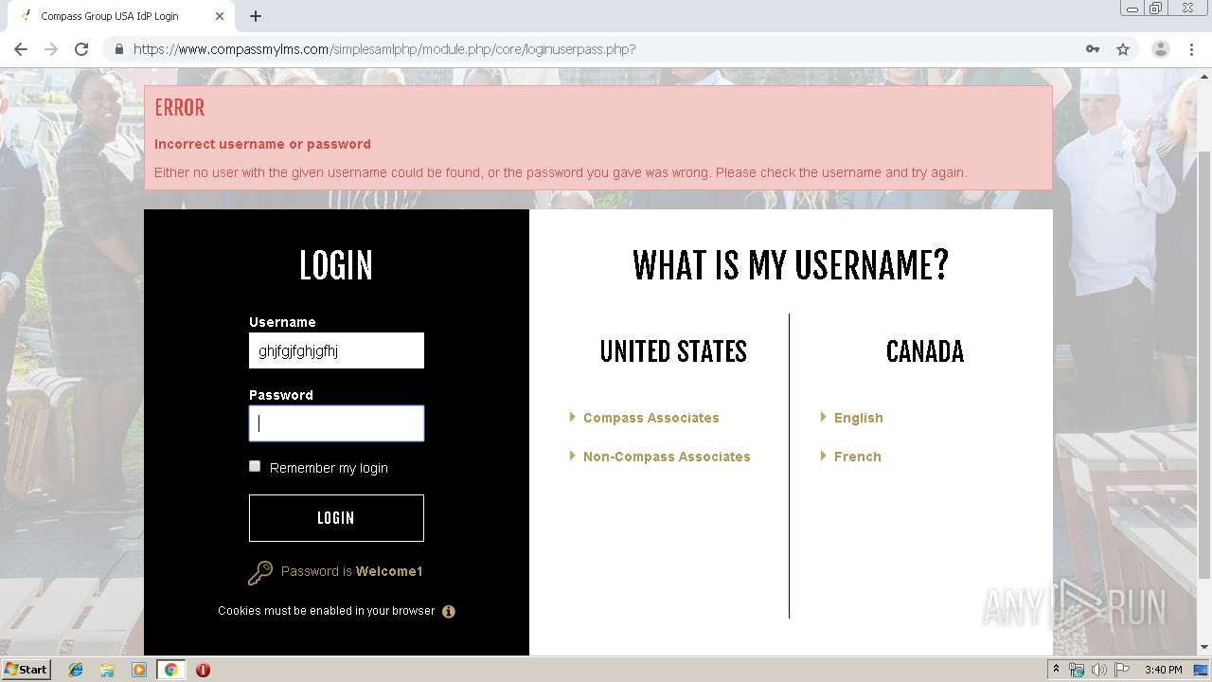Bookmark this page with star icon
This screenshot has height=682, width=1212.
[x=1123, y=49]
